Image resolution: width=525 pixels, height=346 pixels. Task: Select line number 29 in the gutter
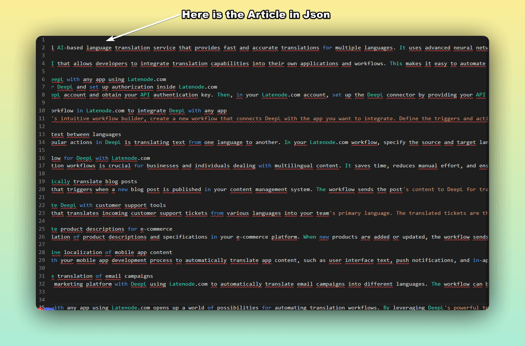tap(43, 260)
